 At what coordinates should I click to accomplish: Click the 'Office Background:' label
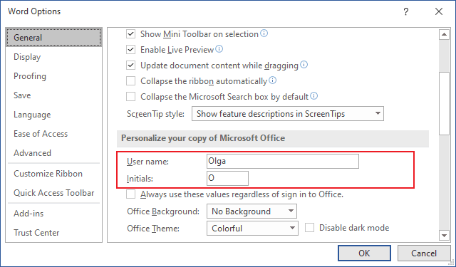(163, 211)
